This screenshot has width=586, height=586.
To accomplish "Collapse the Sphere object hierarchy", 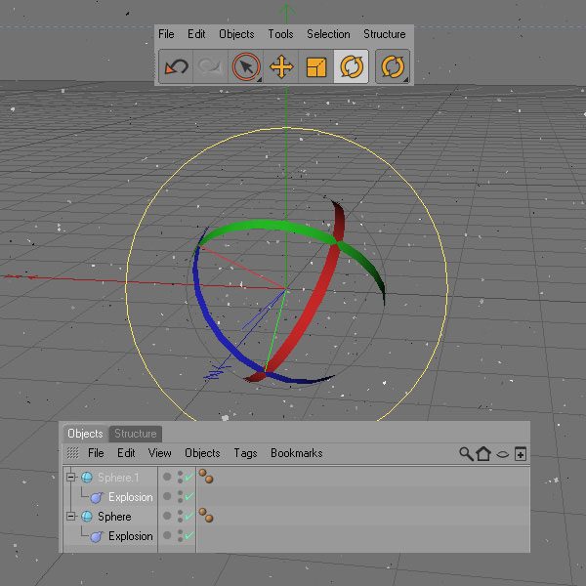I will (71, 517).
